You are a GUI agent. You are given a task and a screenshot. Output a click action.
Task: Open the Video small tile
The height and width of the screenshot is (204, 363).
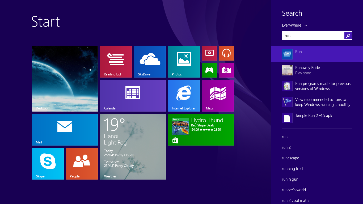coord(209,53)
